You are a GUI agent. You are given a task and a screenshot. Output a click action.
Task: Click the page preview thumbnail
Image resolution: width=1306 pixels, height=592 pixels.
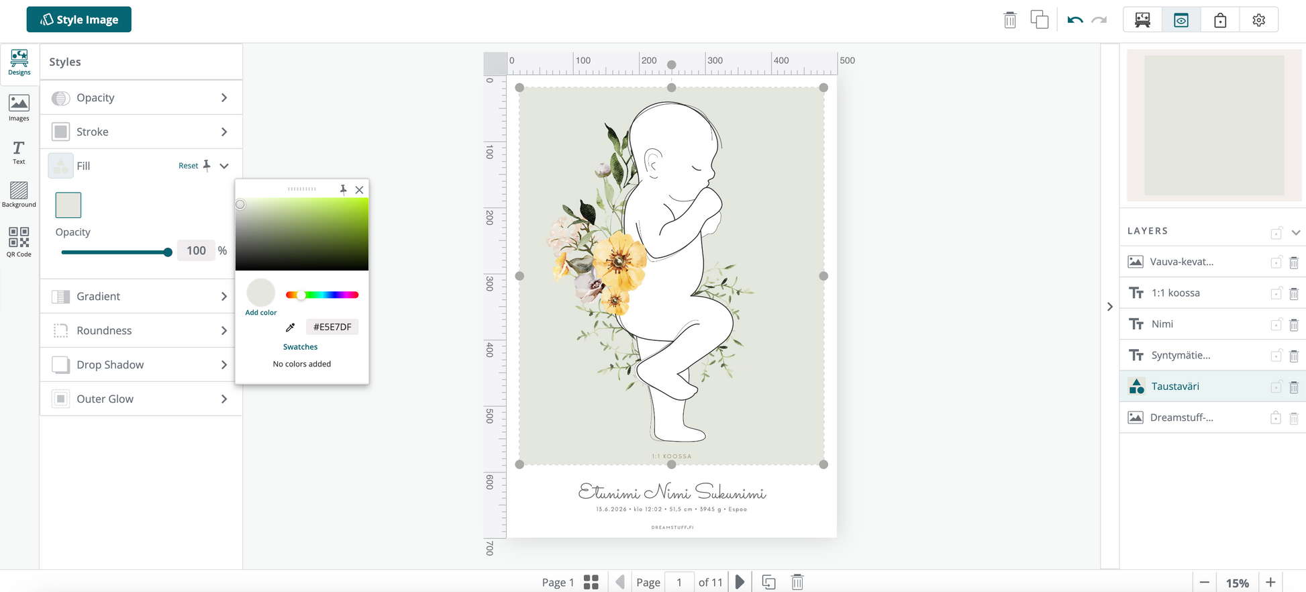[x=1214, y=126]
